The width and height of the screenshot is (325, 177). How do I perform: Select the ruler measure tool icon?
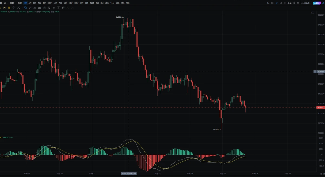click(x=30, y=8)
